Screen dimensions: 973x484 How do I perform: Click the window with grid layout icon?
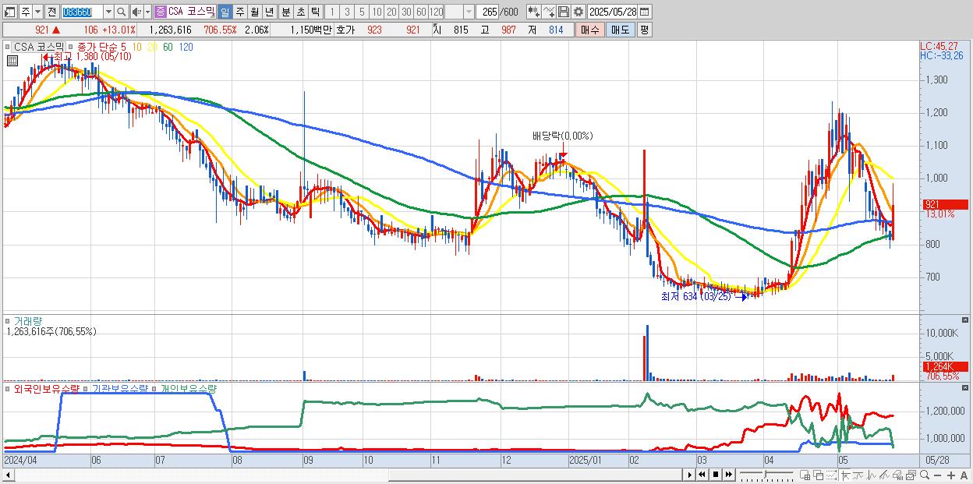point(805,475)
